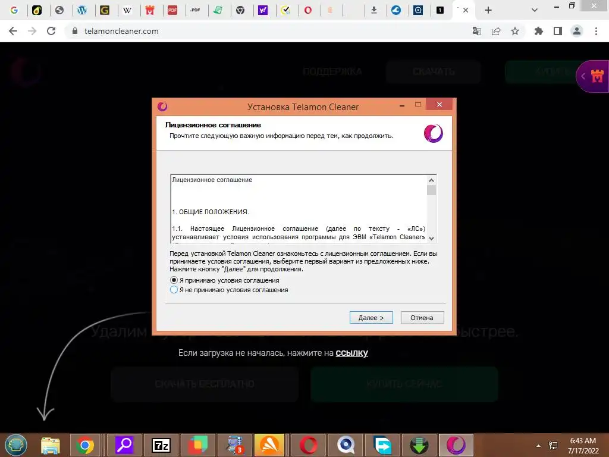This screenshot has height=457, width=609.
Task: Select 'Я принимаю условия соглашения' radio button
Action: click(x=174, y=280)
